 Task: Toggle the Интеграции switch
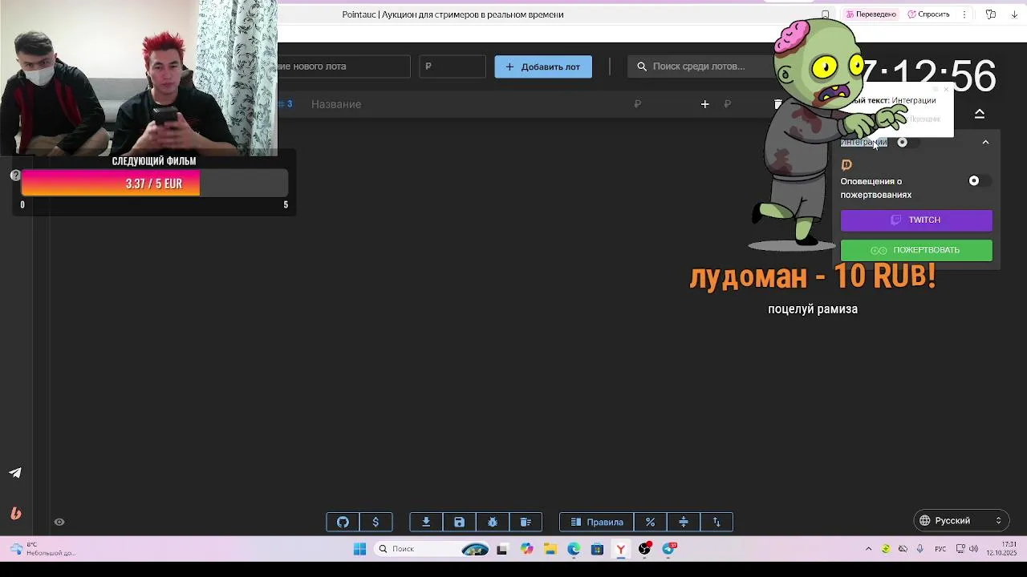(x=907, y=143)
